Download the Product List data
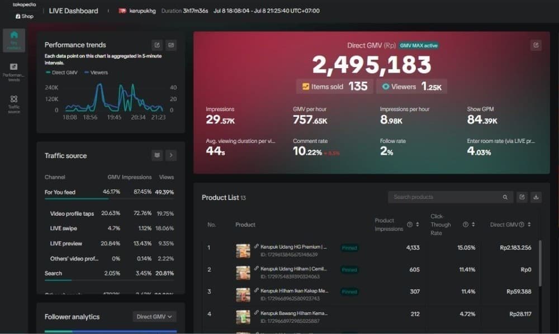This screenshot has height=334, width=559. point(536,197)
